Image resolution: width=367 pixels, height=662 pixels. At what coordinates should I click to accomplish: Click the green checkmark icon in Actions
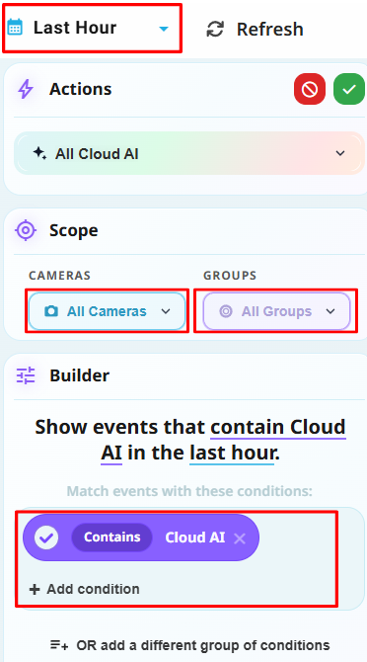(x=349, y=89)
